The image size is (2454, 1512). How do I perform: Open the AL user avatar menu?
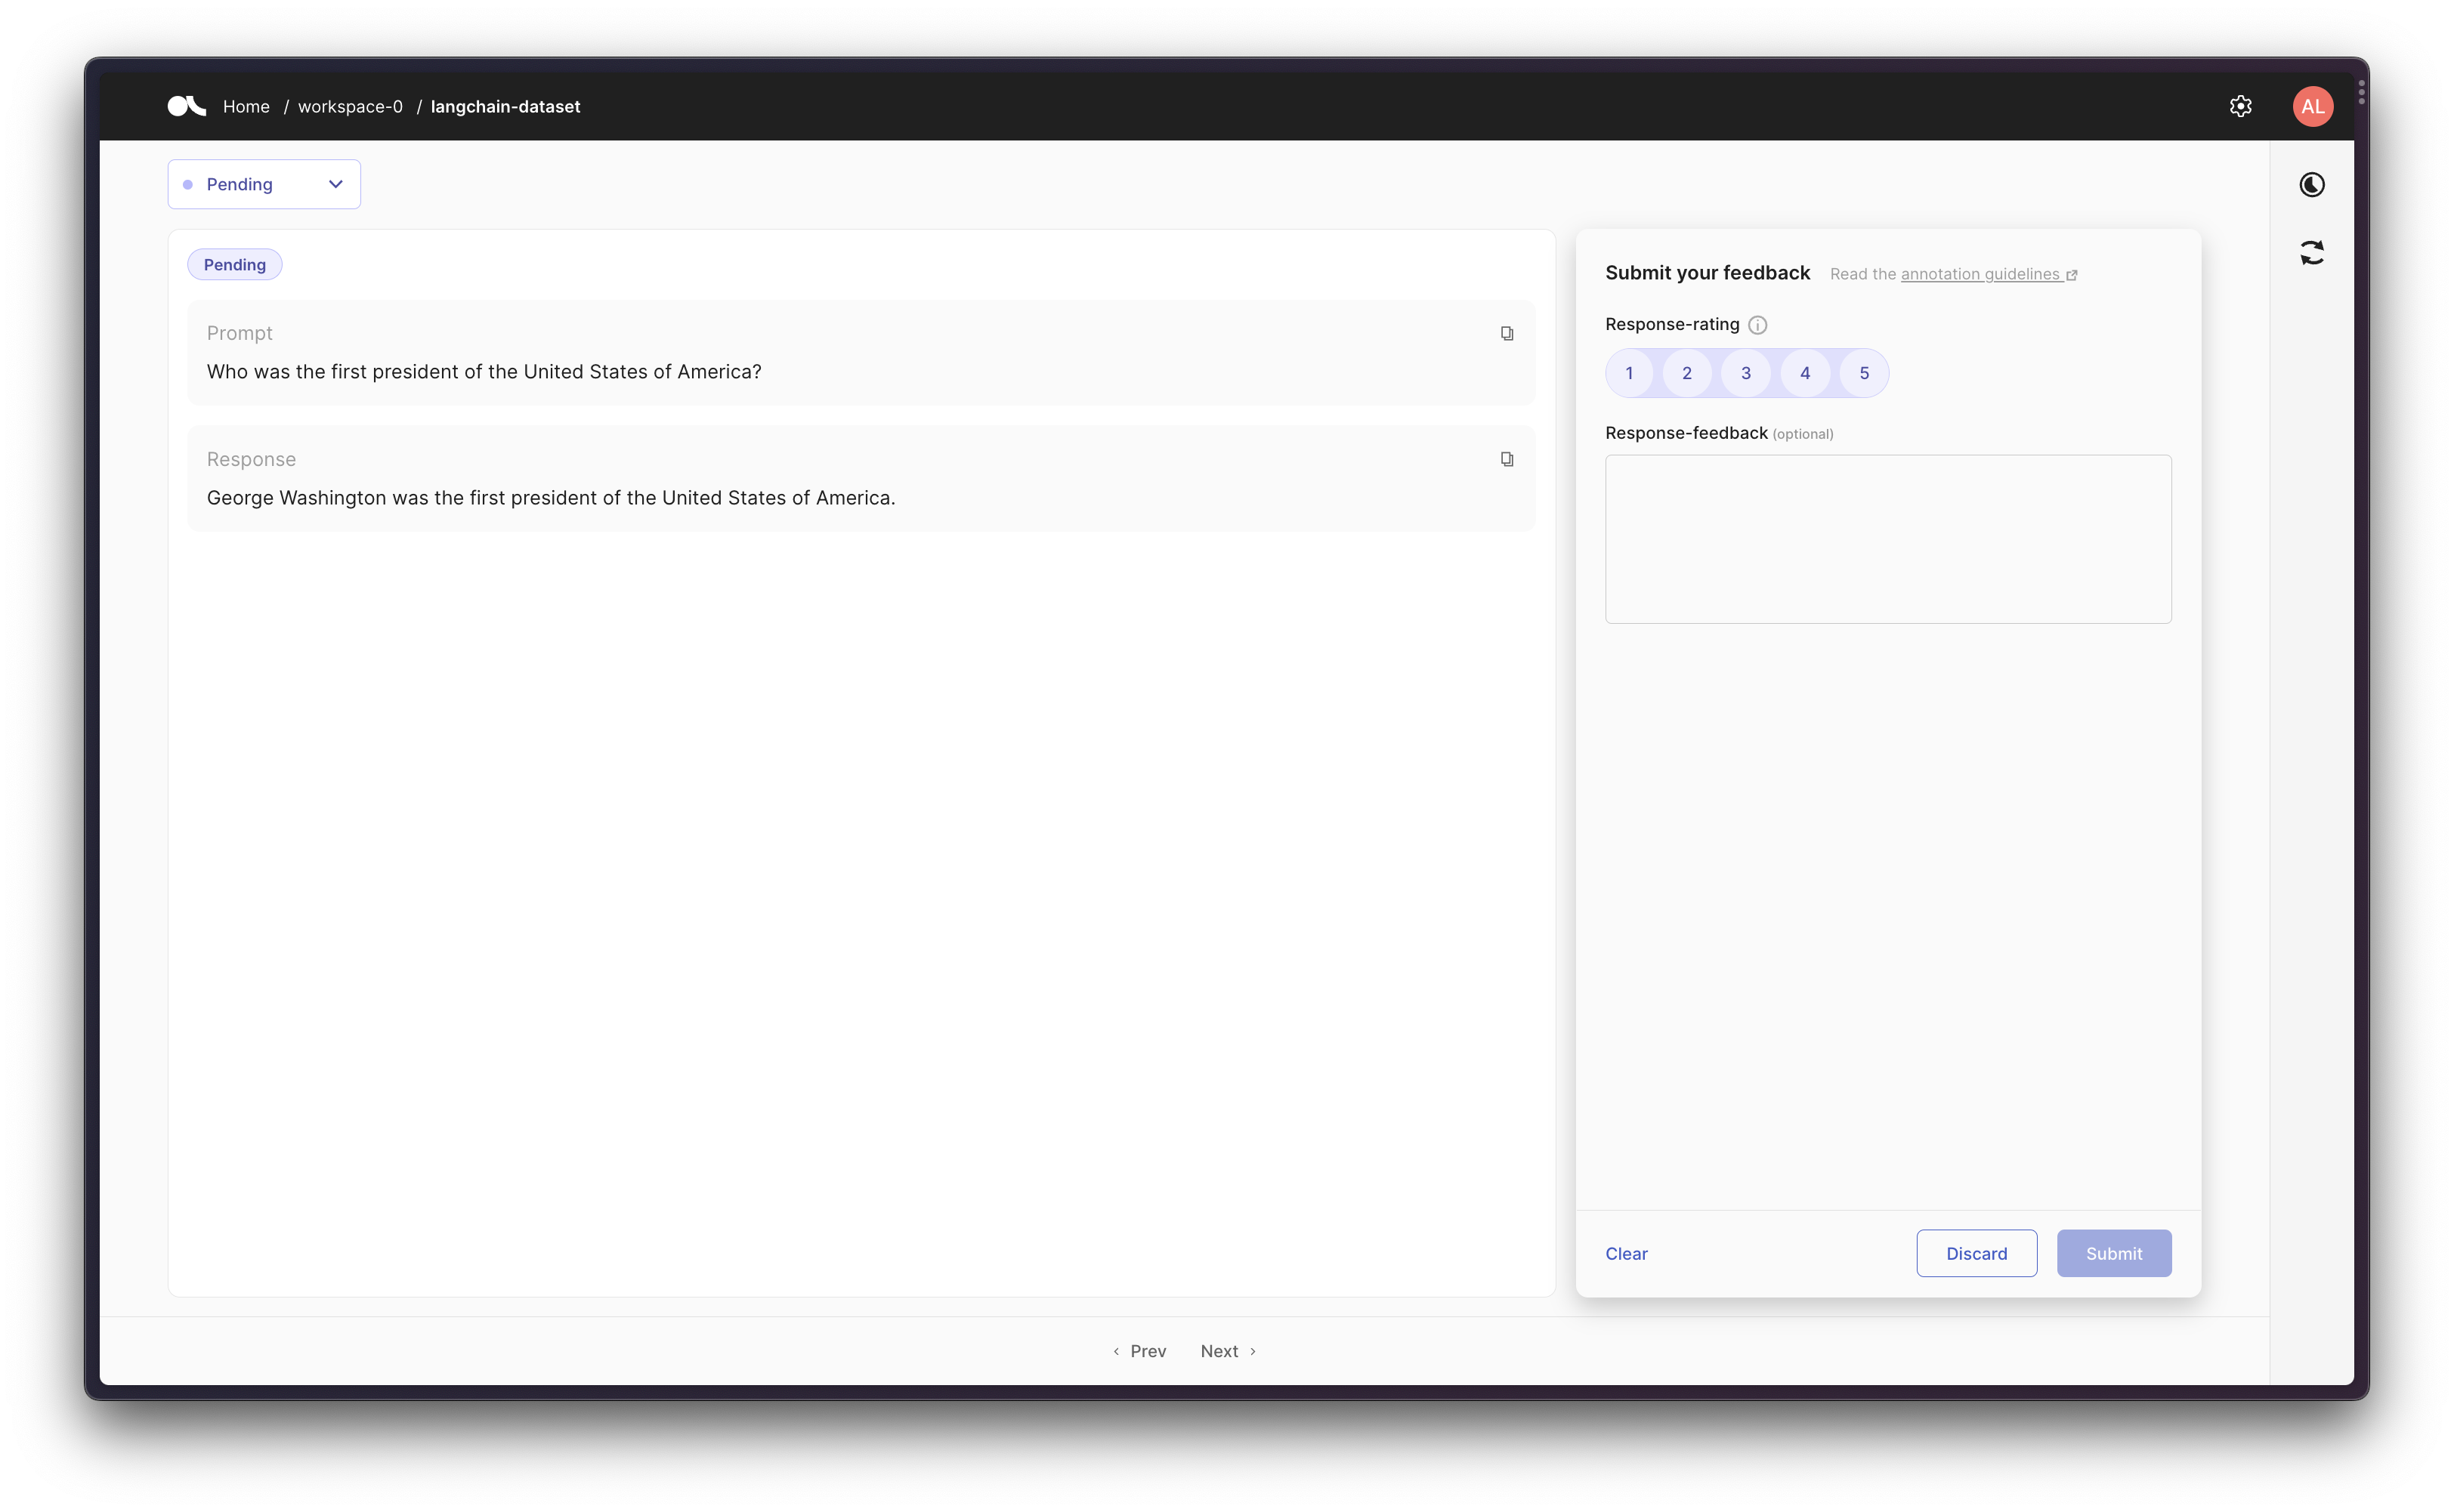click(x=2312, y=106)
